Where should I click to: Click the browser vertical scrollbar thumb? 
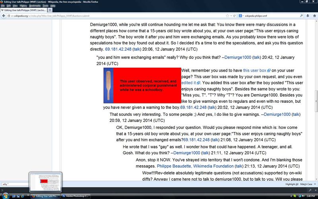[x=316, y=101]
